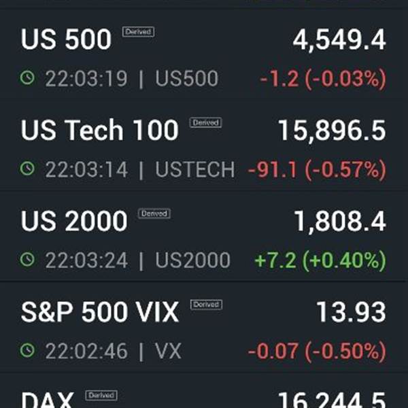
Task: Click the USTECH ticker symbol
Action: (x=195, y=169)
